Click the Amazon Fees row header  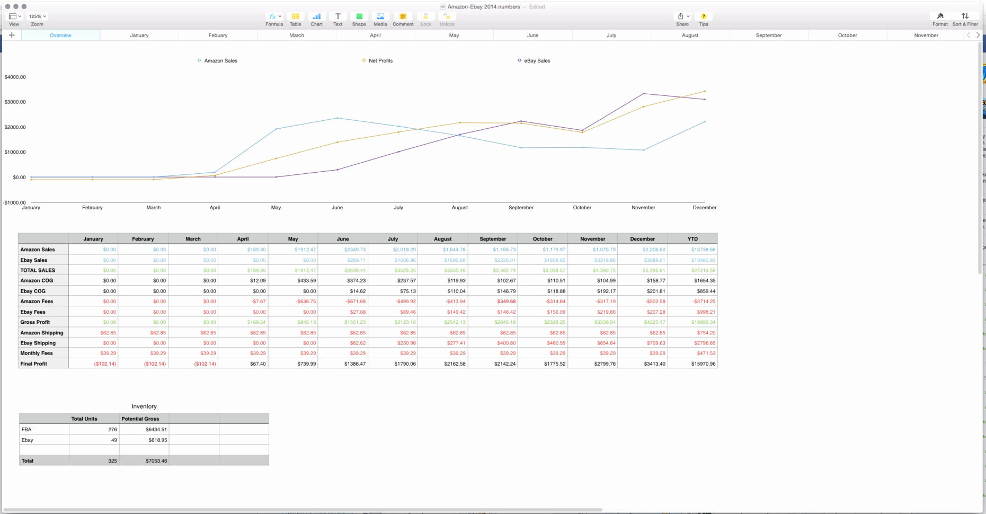pos(43,301)
